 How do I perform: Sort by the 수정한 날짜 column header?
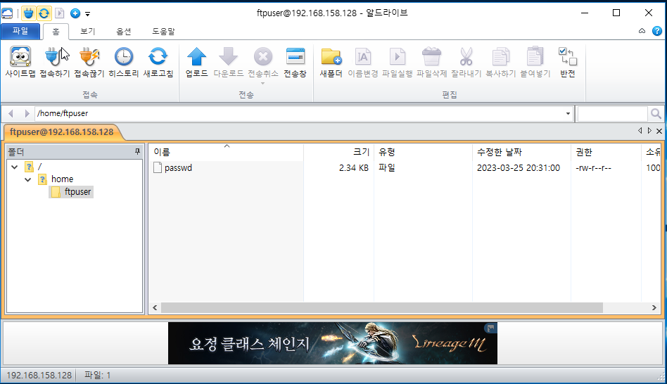pos(521,152)
